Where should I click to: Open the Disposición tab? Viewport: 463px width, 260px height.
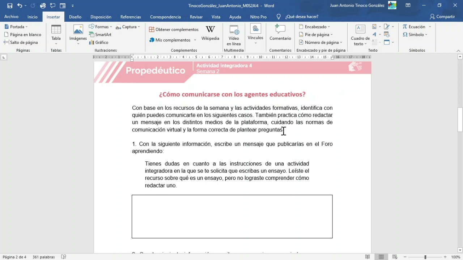(101, 17)
